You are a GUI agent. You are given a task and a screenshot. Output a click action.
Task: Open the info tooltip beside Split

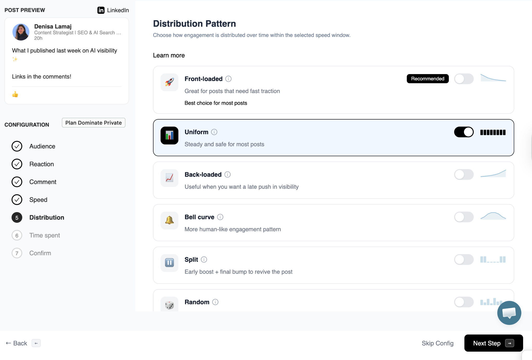tap(204, 259)
